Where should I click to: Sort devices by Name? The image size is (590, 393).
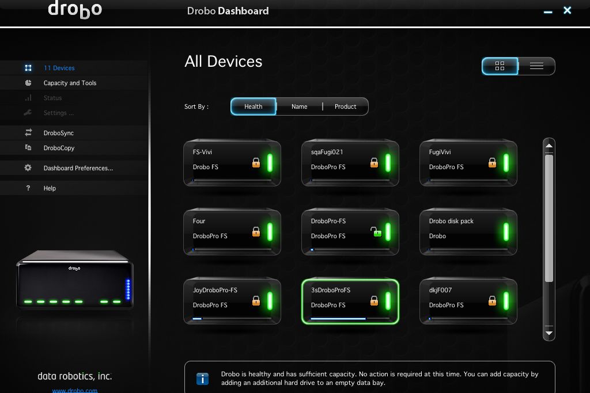(x=300, y=106)
